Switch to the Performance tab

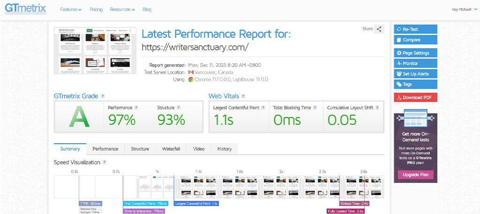pyautogui.click(x=105, y=149)
